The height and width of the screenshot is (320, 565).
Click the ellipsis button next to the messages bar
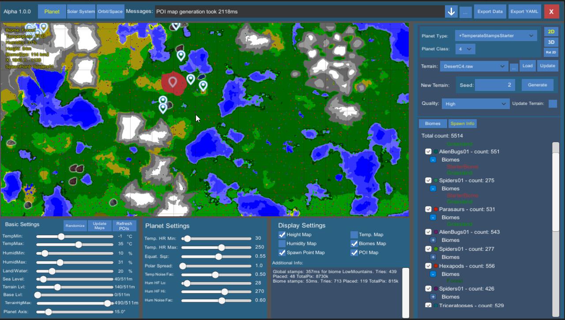(x=465, y=12)
